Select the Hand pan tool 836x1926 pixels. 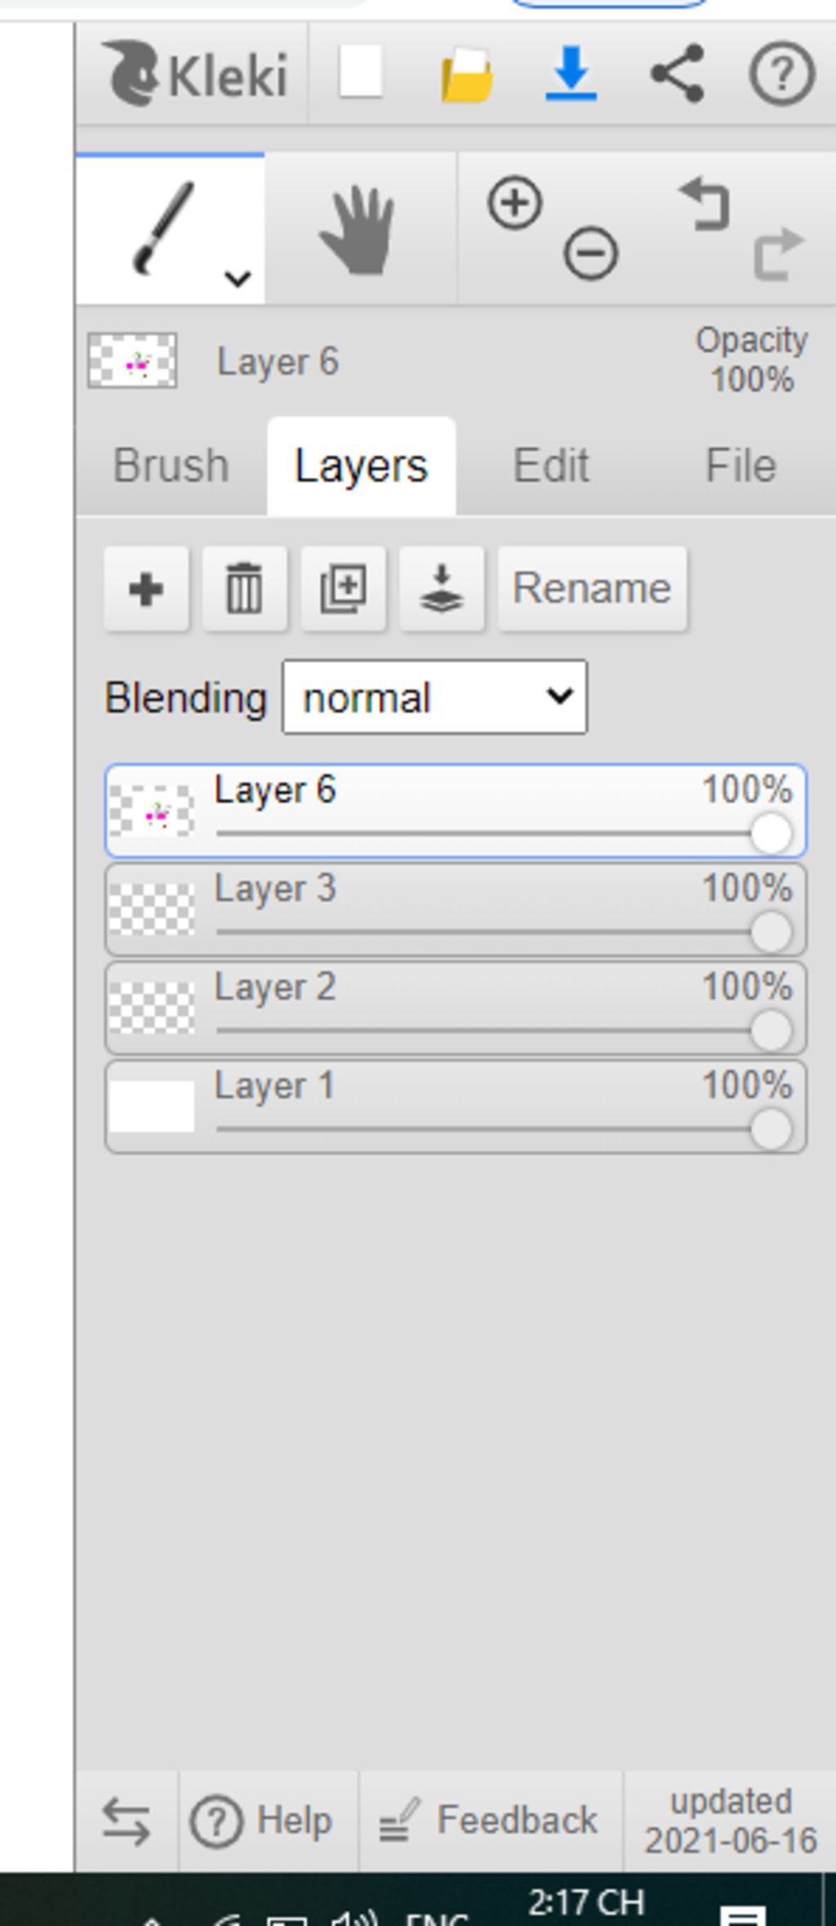[359, 229]
